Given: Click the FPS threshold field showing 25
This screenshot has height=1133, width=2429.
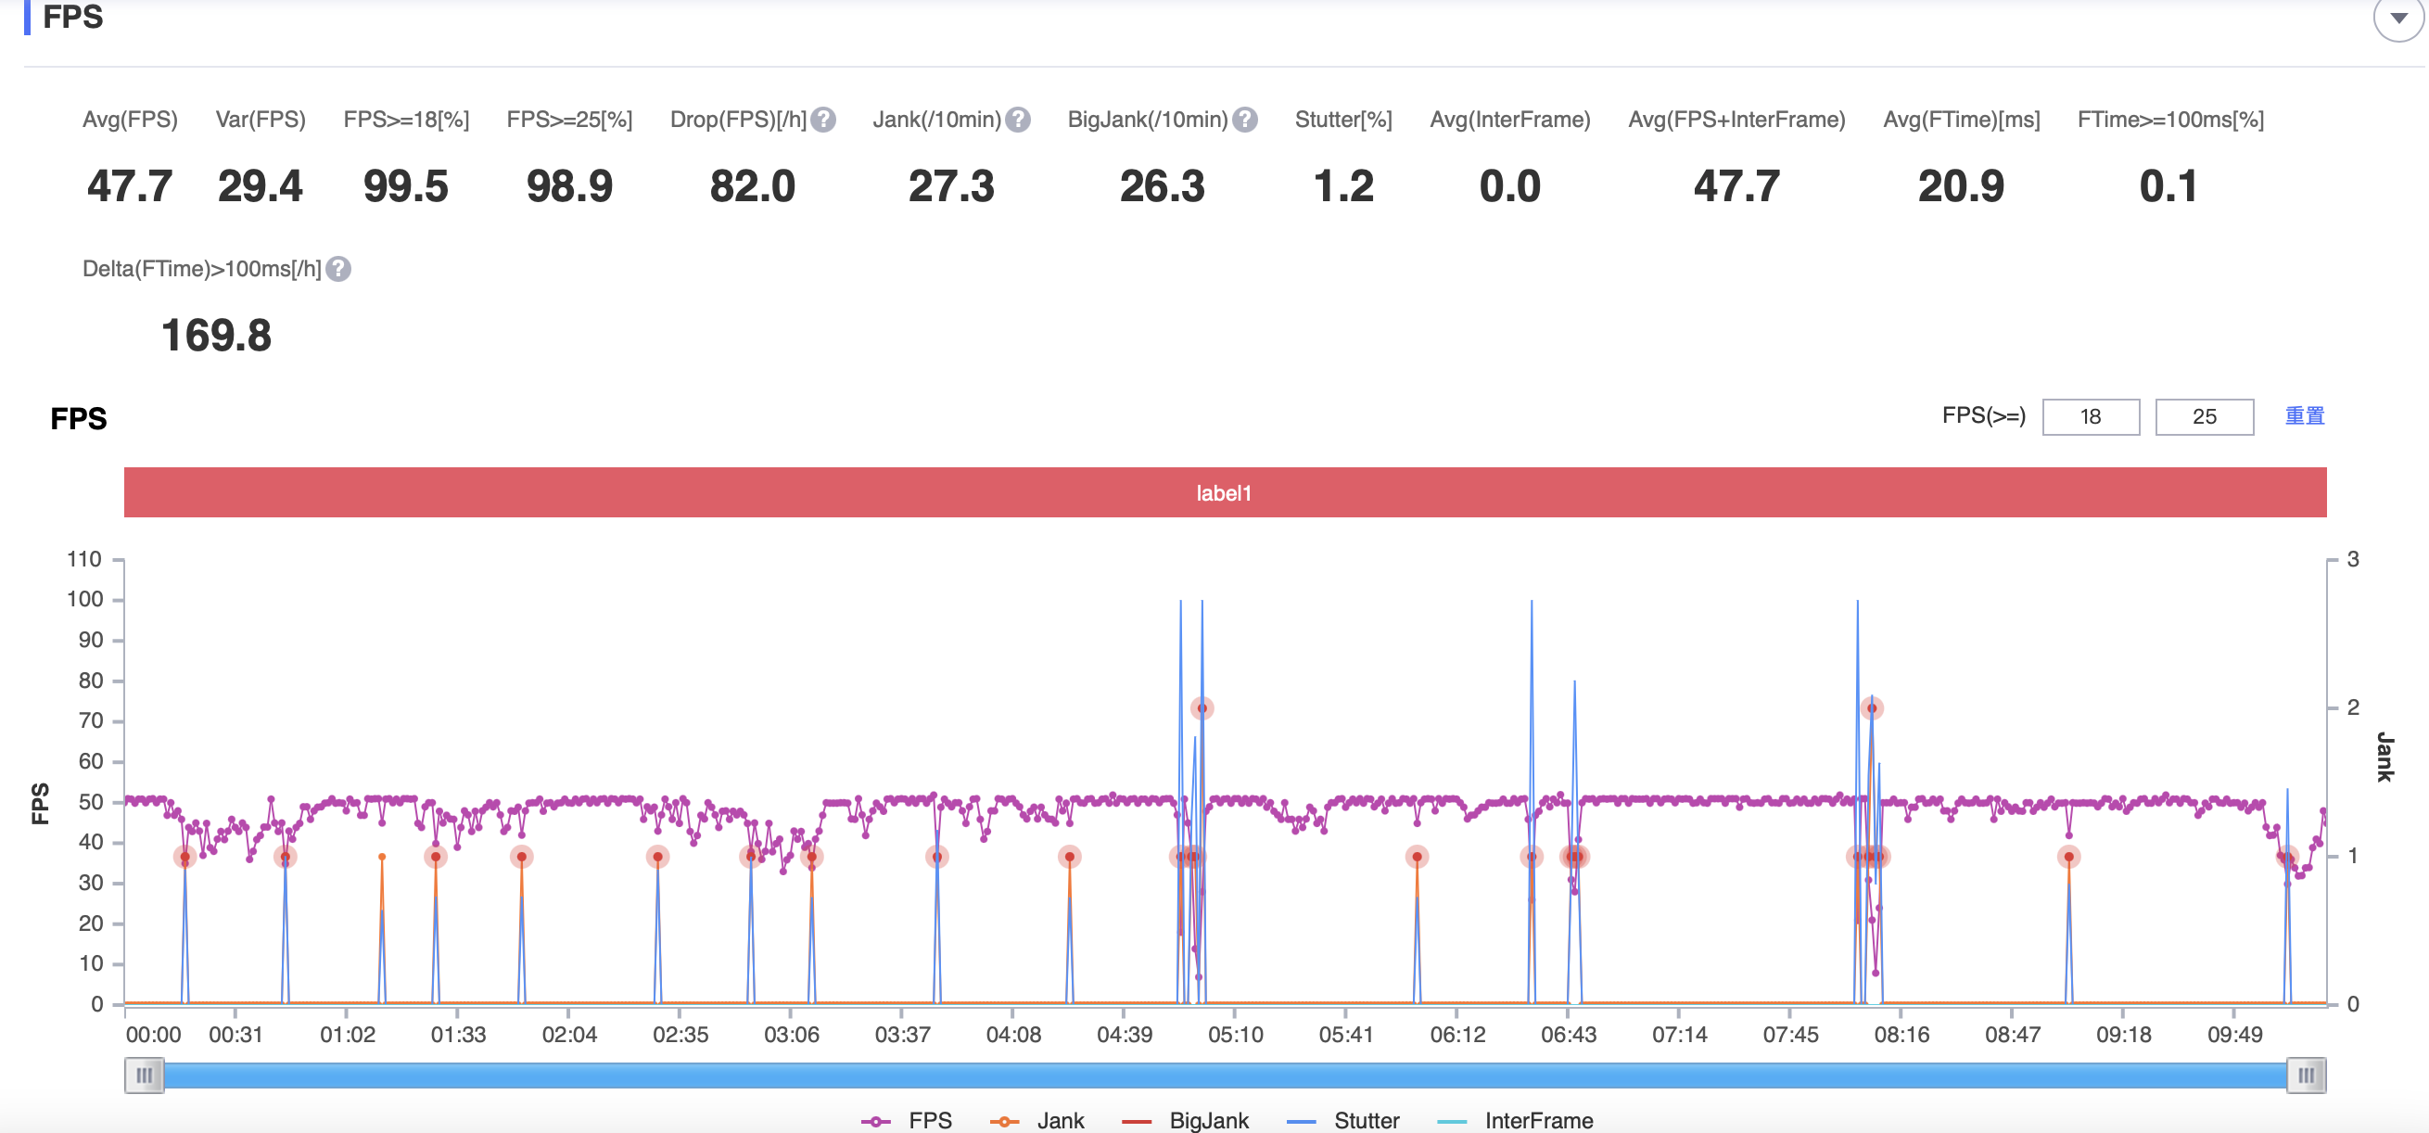Looking at the screenshot, I should click(2204, 417).
